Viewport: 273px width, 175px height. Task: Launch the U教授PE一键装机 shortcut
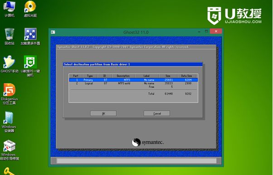[30, 66]
